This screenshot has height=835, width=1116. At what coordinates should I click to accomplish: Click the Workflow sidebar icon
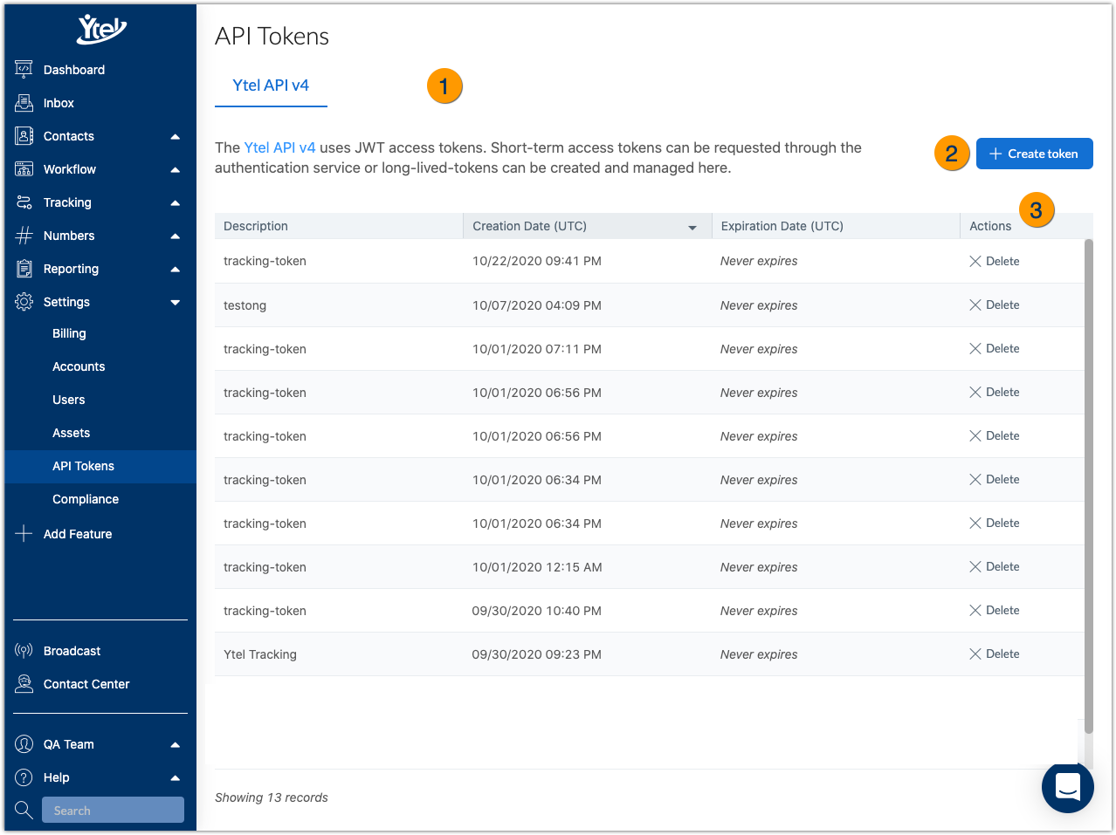pyautogui.click(x=24, y=169)
